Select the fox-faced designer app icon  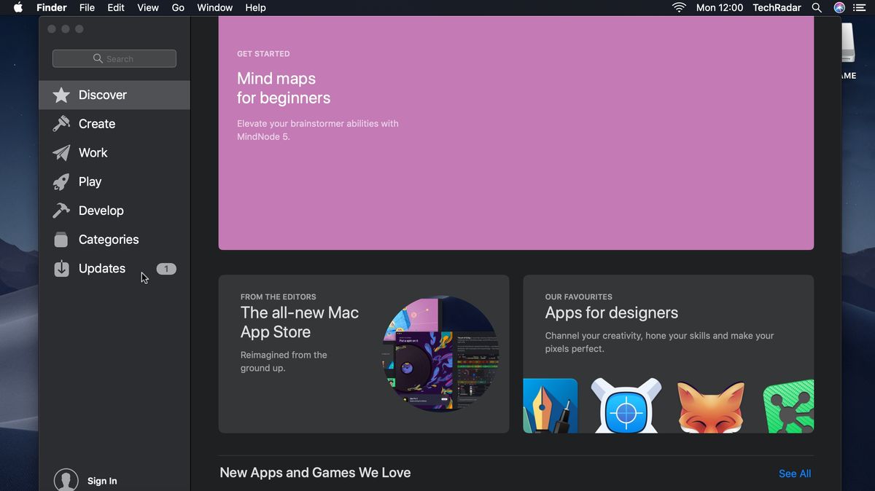pyautogui.click(x=710, y=406)
